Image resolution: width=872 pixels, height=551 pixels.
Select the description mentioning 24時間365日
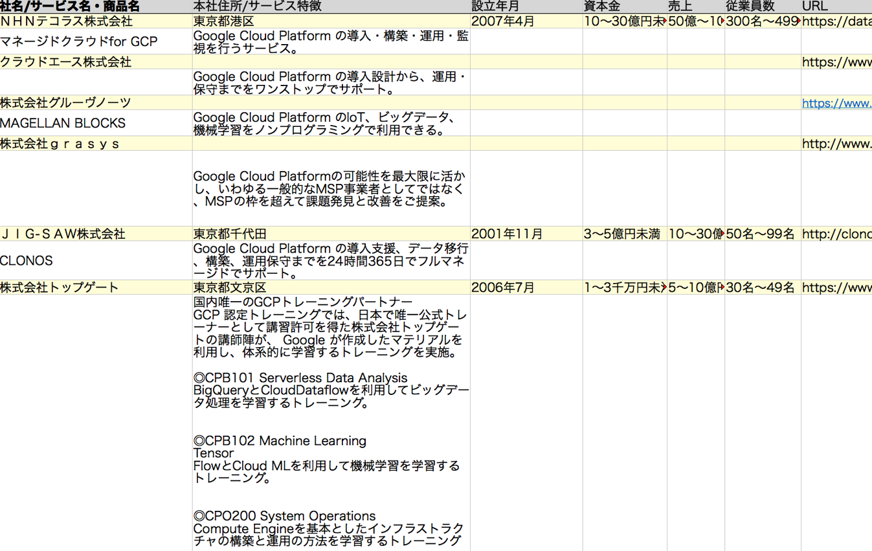tap(331, 260)
